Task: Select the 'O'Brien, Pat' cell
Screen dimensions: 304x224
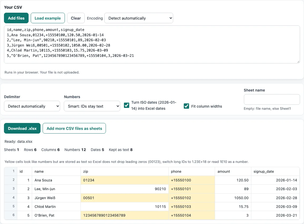Action: click(56, 215)
